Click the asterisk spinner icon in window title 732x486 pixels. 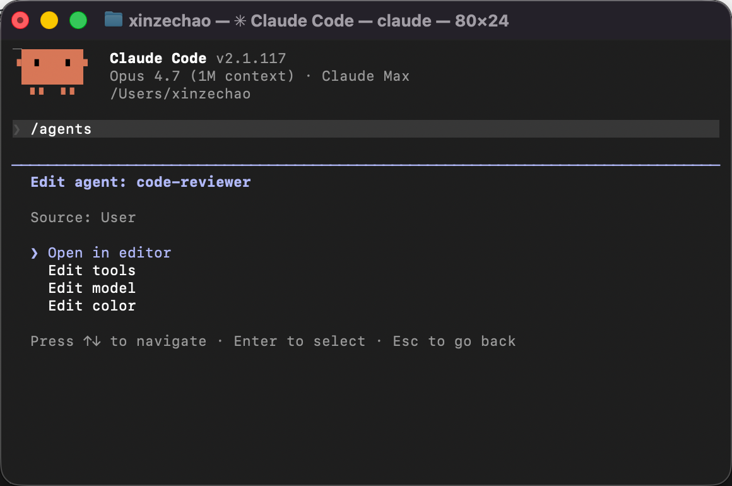240,21
